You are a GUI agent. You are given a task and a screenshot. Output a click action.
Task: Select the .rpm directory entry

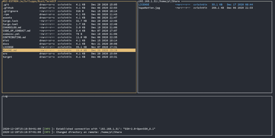[x=5, y=14]
